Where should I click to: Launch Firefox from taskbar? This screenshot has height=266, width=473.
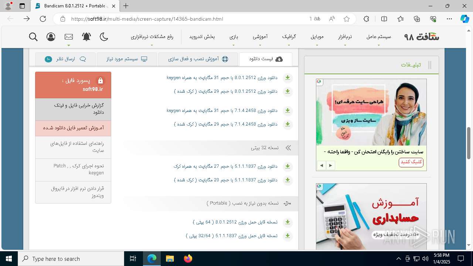point(188,259)
